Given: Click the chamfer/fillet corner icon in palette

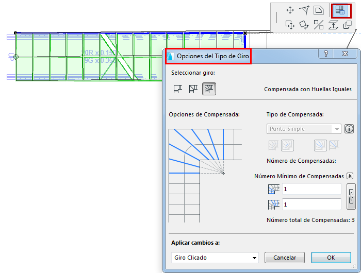Looking at the screenshot, I should pyautogui.click(x=319, y=11).
